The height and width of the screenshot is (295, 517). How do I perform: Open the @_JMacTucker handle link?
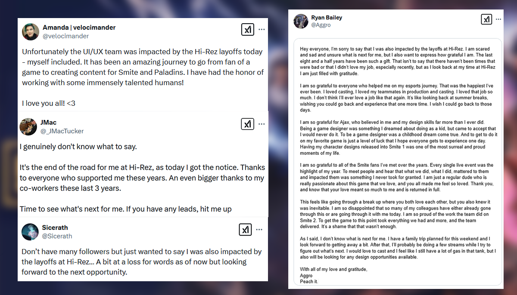(x=62, y=131)
